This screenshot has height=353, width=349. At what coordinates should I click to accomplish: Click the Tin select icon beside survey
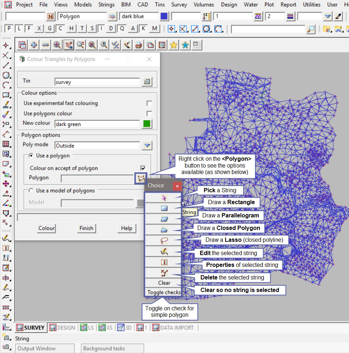(x=147, y=82)
